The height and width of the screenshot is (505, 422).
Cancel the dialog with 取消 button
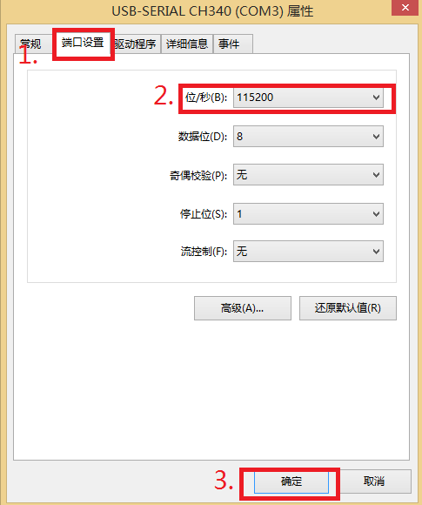click(x=374, y=481)
